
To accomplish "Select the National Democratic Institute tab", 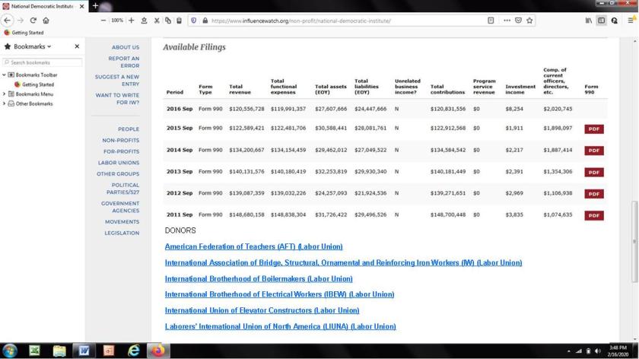I will tap(44, 6).
